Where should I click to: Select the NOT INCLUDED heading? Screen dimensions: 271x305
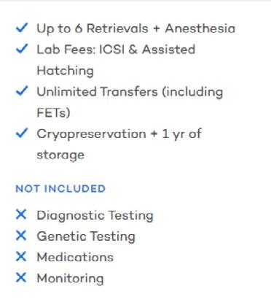[60, 189]
